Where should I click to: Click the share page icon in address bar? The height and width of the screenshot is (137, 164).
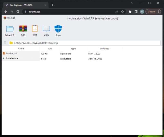coord(116,12)
